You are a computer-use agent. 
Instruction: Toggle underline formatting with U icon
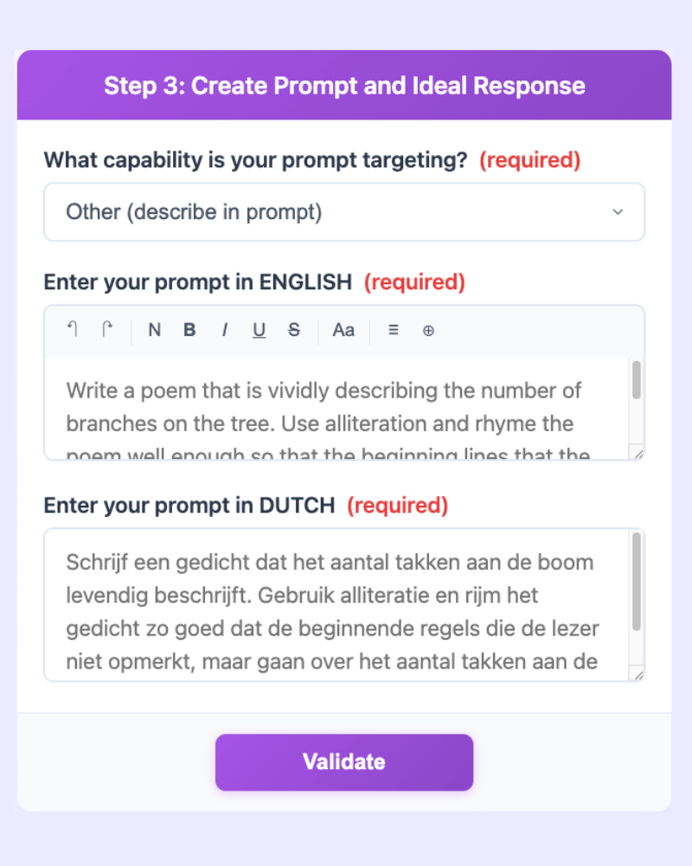pos(259,330)
